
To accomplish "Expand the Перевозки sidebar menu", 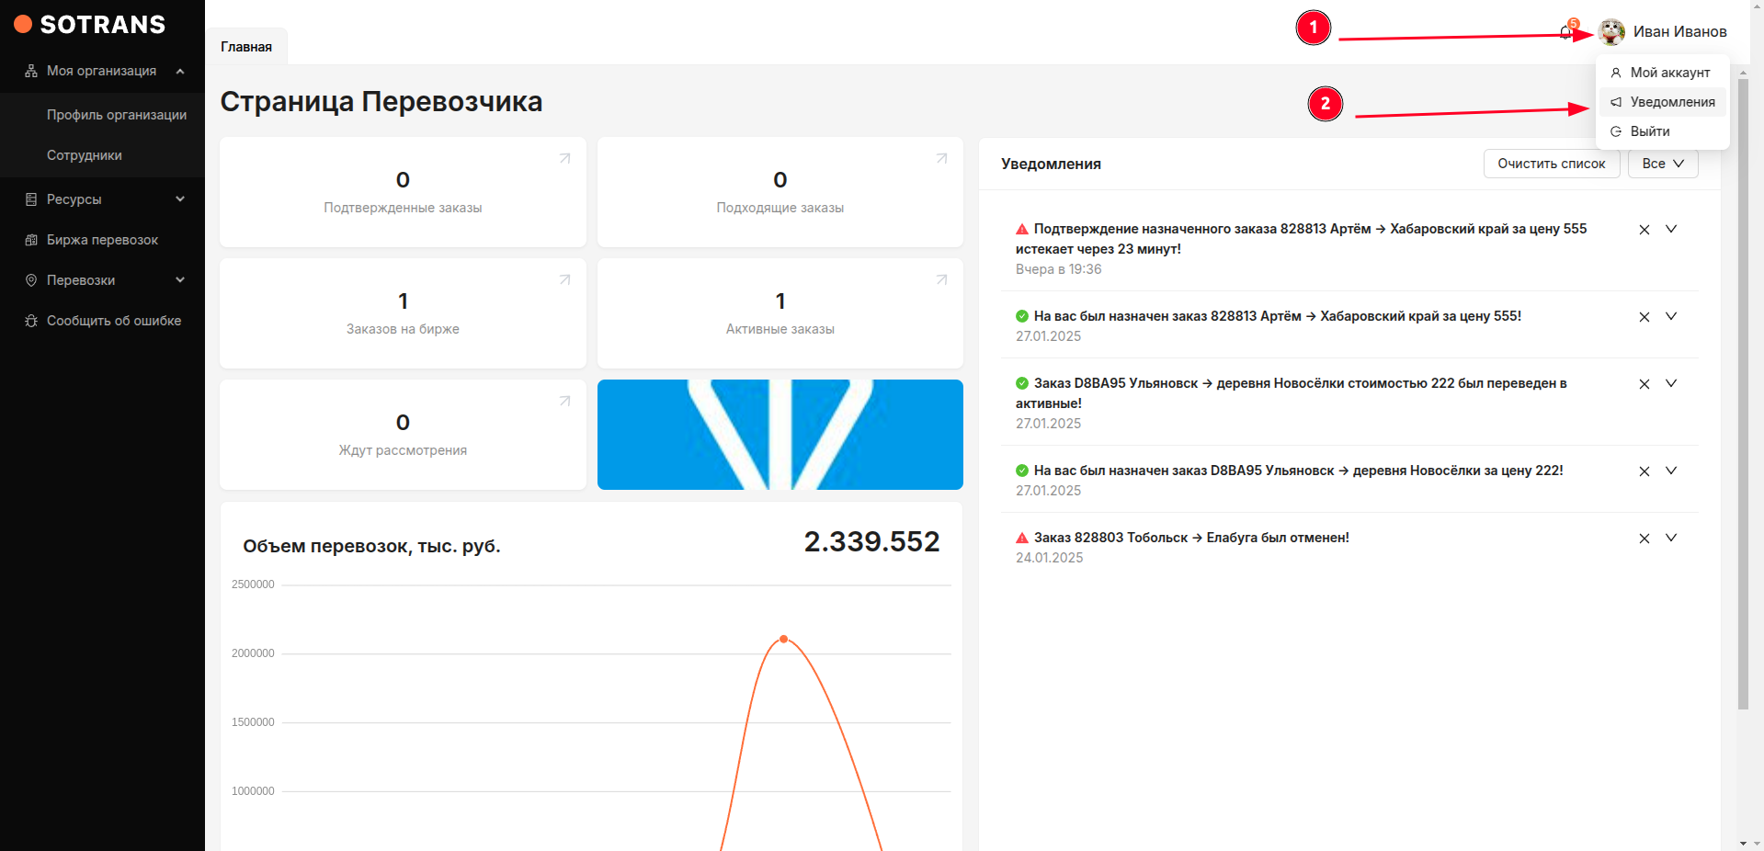I will click(180, 280).
